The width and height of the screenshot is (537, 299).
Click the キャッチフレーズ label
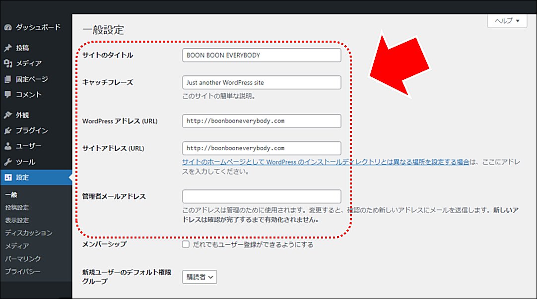click(108, 82)
